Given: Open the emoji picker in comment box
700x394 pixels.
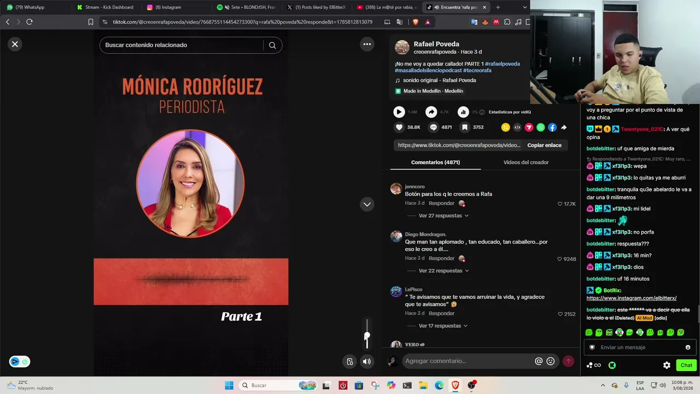Looking at the screenshot, I should click(551, 361).
